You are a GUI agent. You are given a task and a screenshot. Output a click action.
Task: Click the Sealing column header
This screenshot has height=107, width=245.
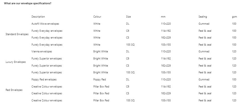[203, 17]
